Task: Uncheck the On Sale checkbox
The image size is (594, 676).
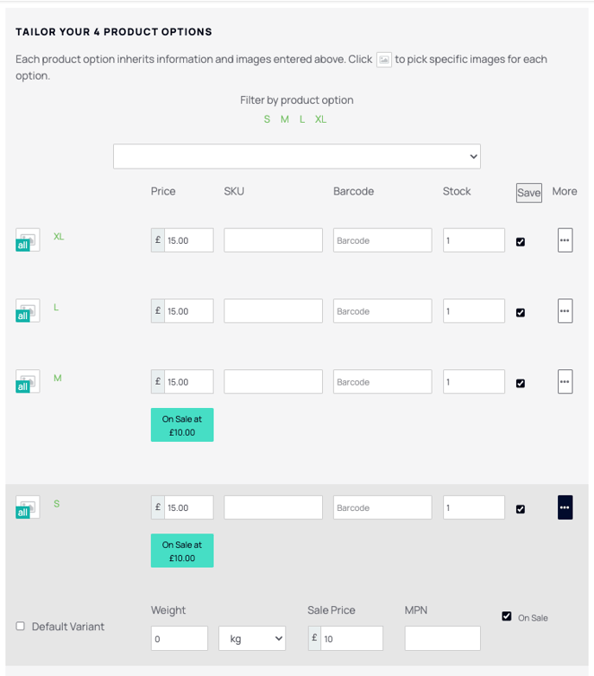Action: [x=507, y=616]
